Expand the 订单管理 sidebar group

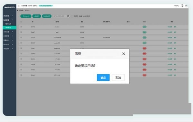(8, 36)
